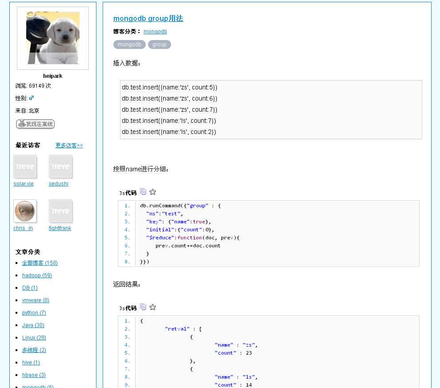Copy code from the first Js代码 snippet
The height and width of the screenshot is (388, 440).
tap(143, 191)
